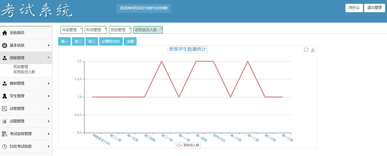Click the 退出登录 button
Viewport: 387px width, 156px height.
tap(374, 8)
